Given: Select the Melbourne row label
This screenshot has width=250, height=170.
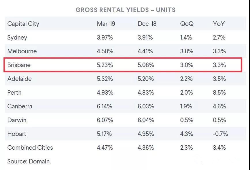Looking at the screenshot, I should click(x=22, y=51).
